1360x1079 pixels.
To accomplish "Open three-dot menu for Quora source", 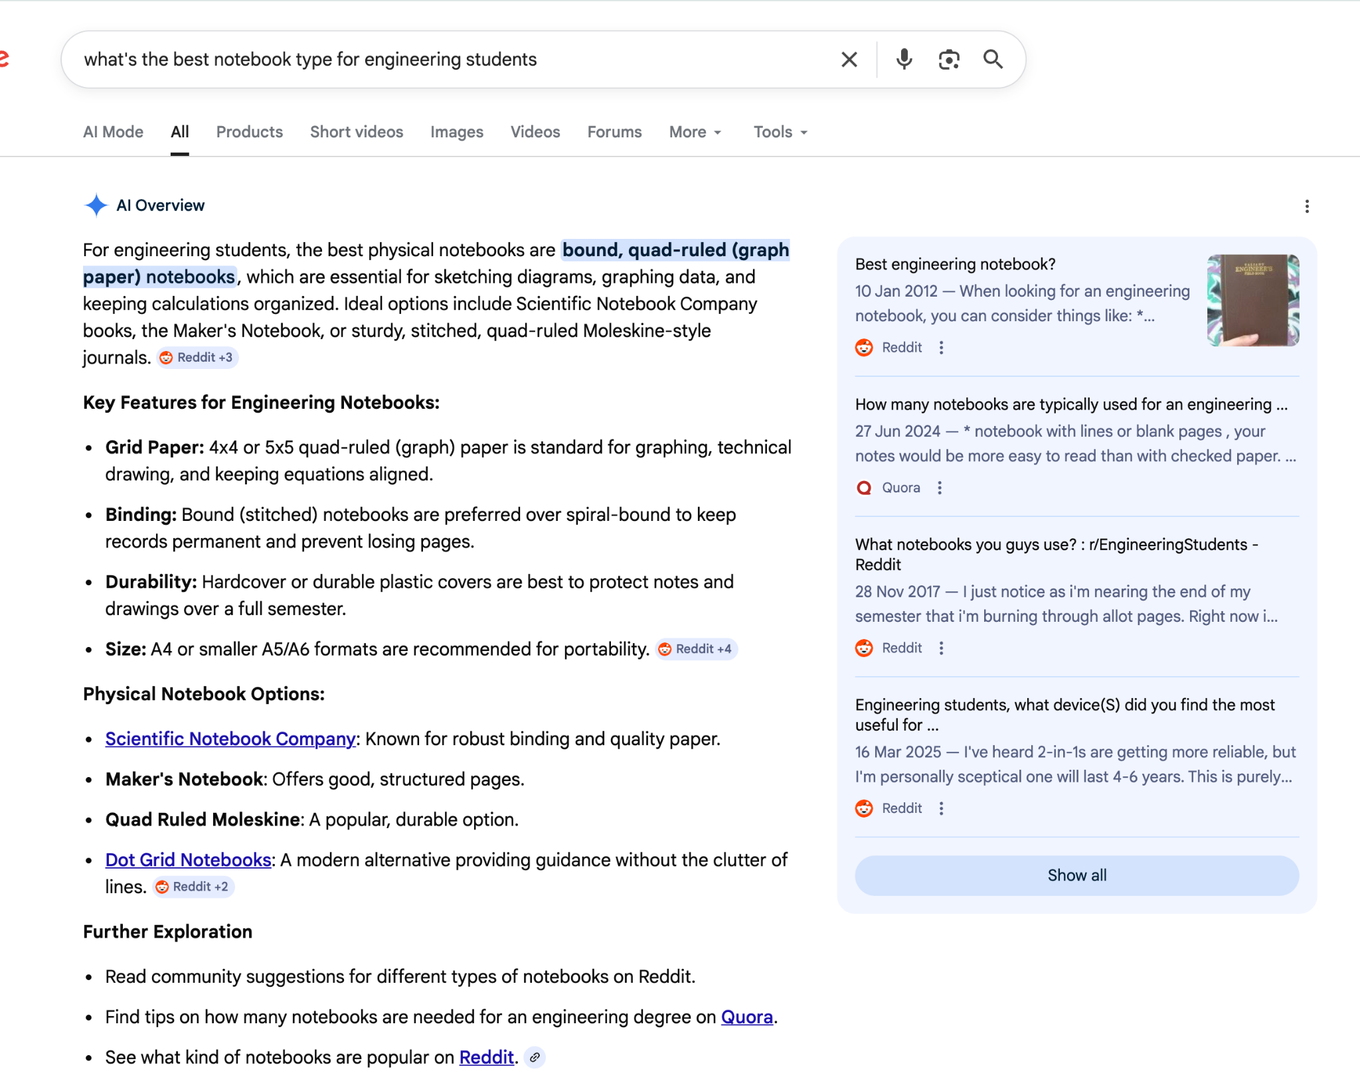I will tap(939, 488).
